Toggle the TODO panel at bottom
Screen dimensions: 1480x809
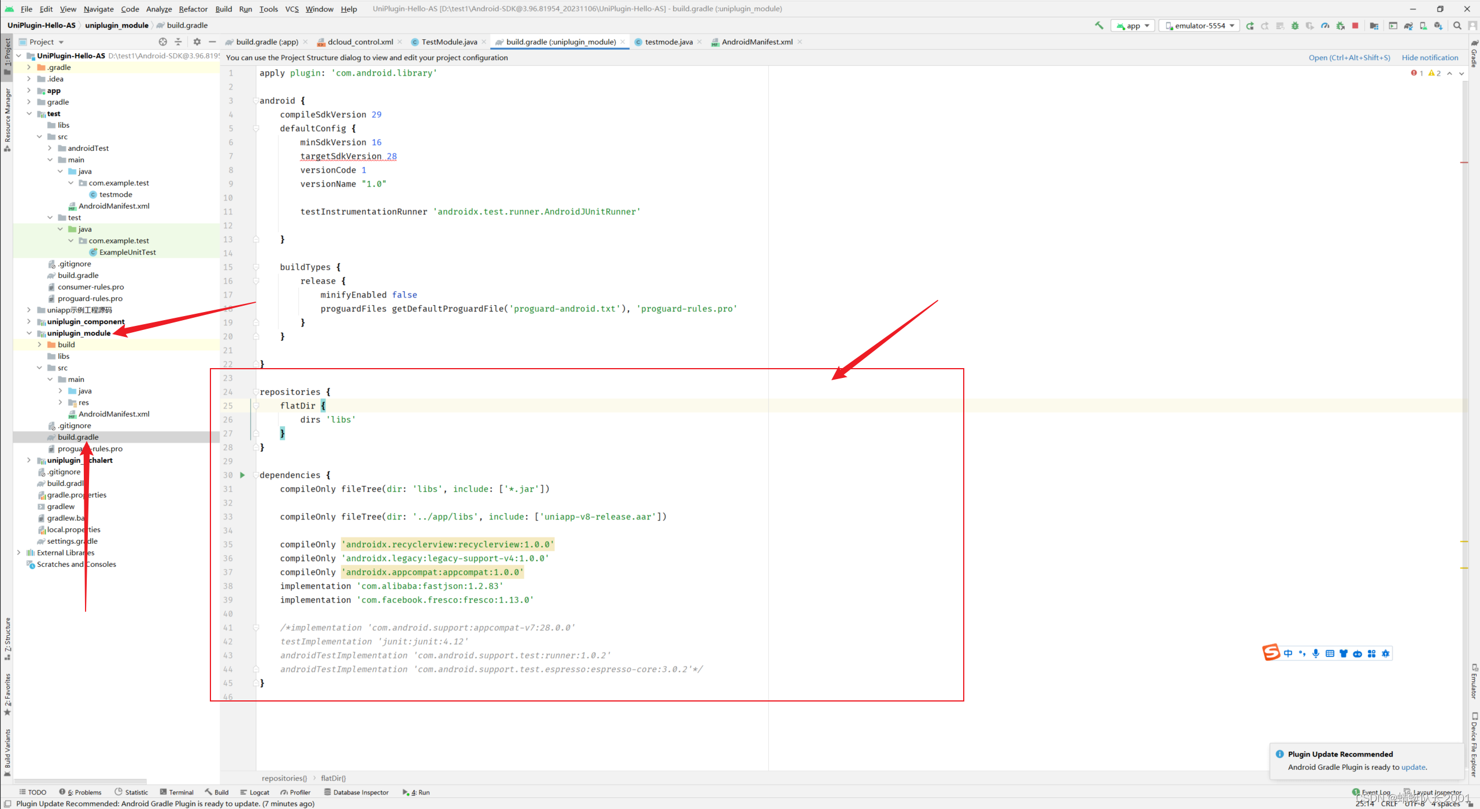coord(36,792)
